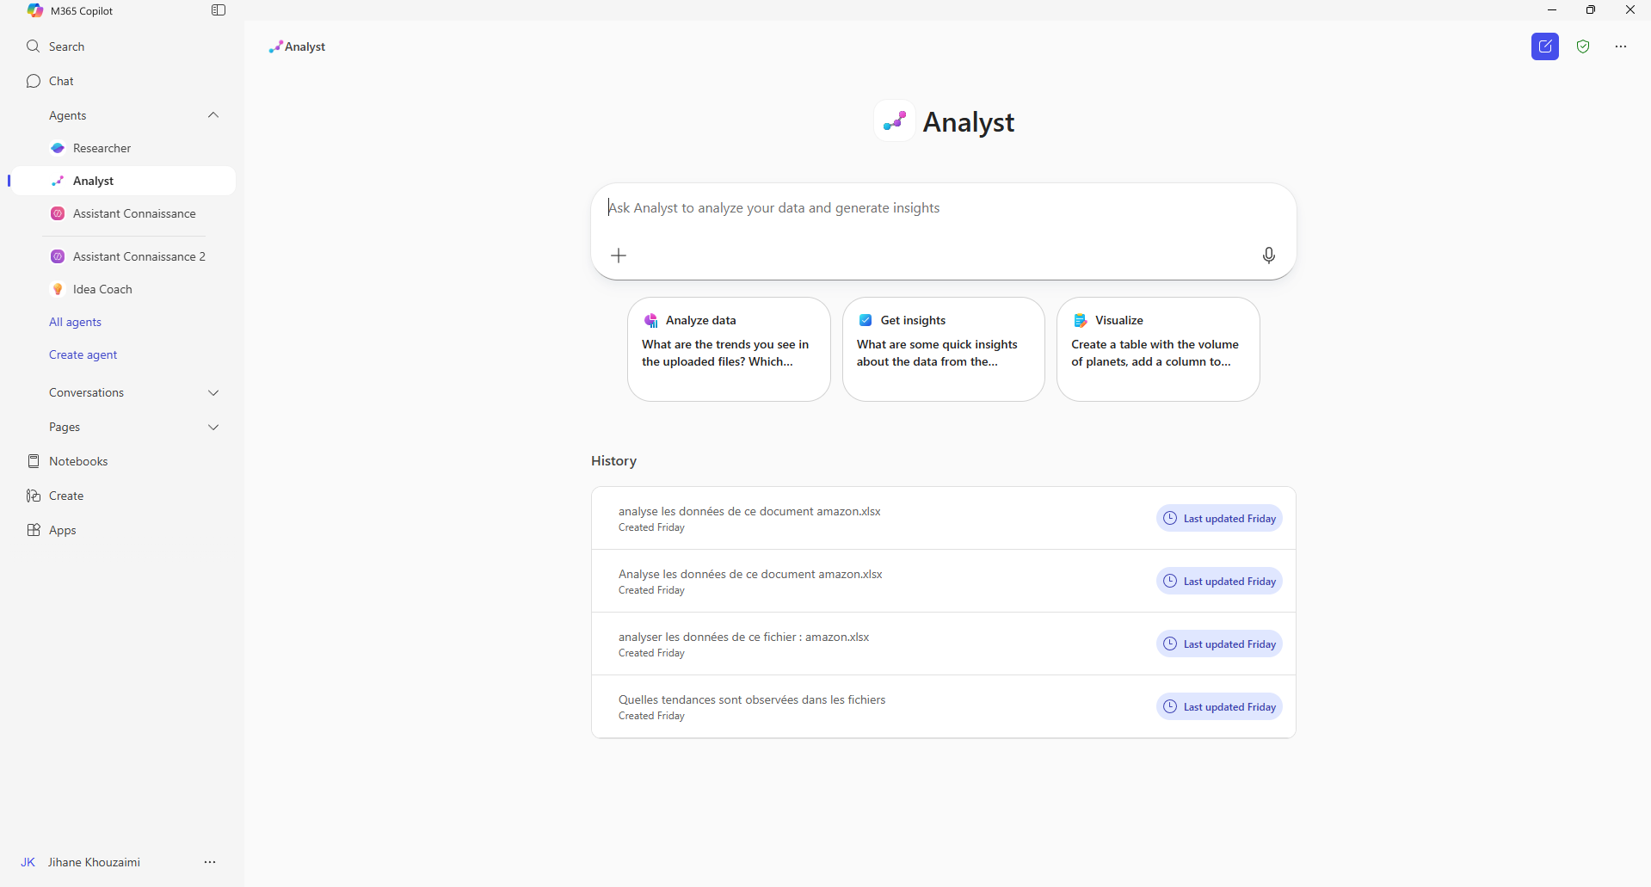Click the new chat compose icon

pyautogui.click(x=1544, y=46)
